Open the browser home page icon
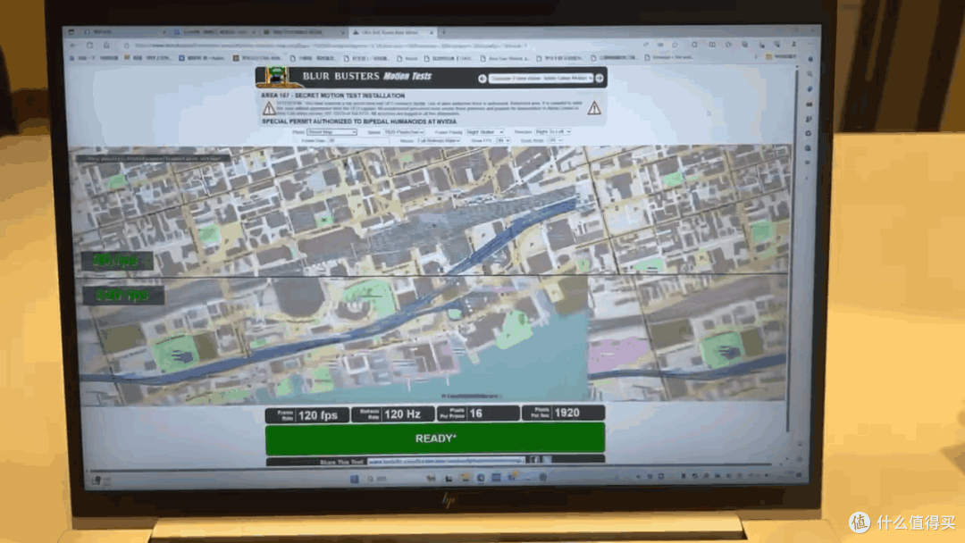965x543 pixels. (x=106, y=46)
